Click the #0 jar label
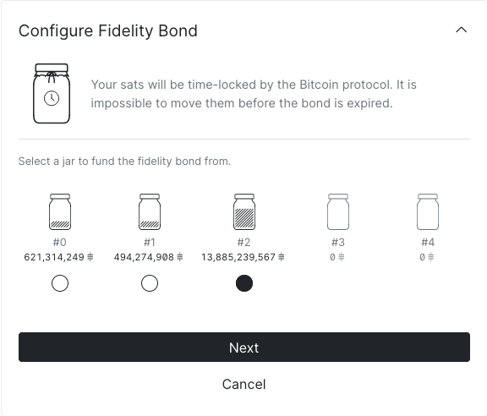Viewport: 487px width, 416px height. pyautogui.click(x=60, y=242)
